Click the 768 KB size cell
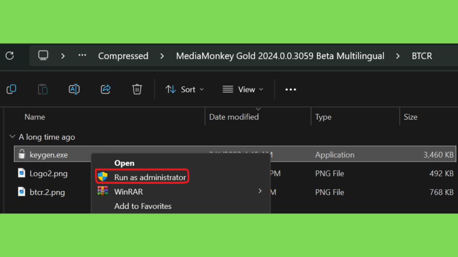This screenshot has height=257, width=458. pos(441,192)
